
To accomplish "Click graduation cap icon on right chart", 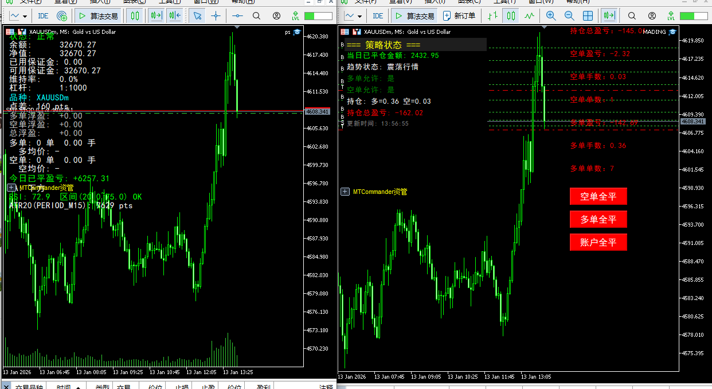I will [672, 32].
